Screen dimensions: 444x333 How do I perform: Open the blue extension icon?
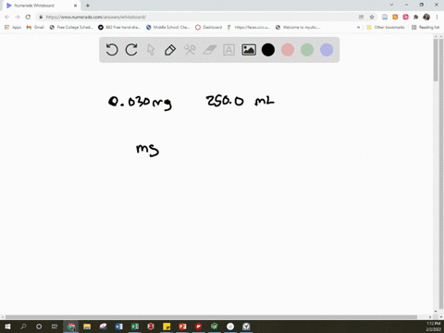tap(385, 17)
